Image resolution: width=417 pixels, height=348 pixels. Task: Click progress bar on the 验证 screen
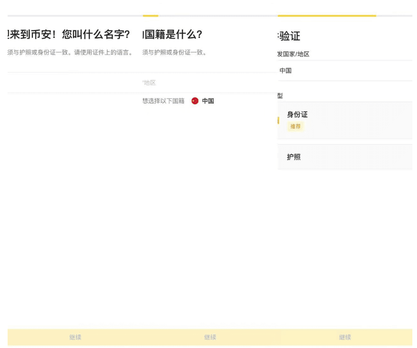(x=345, y=16)
